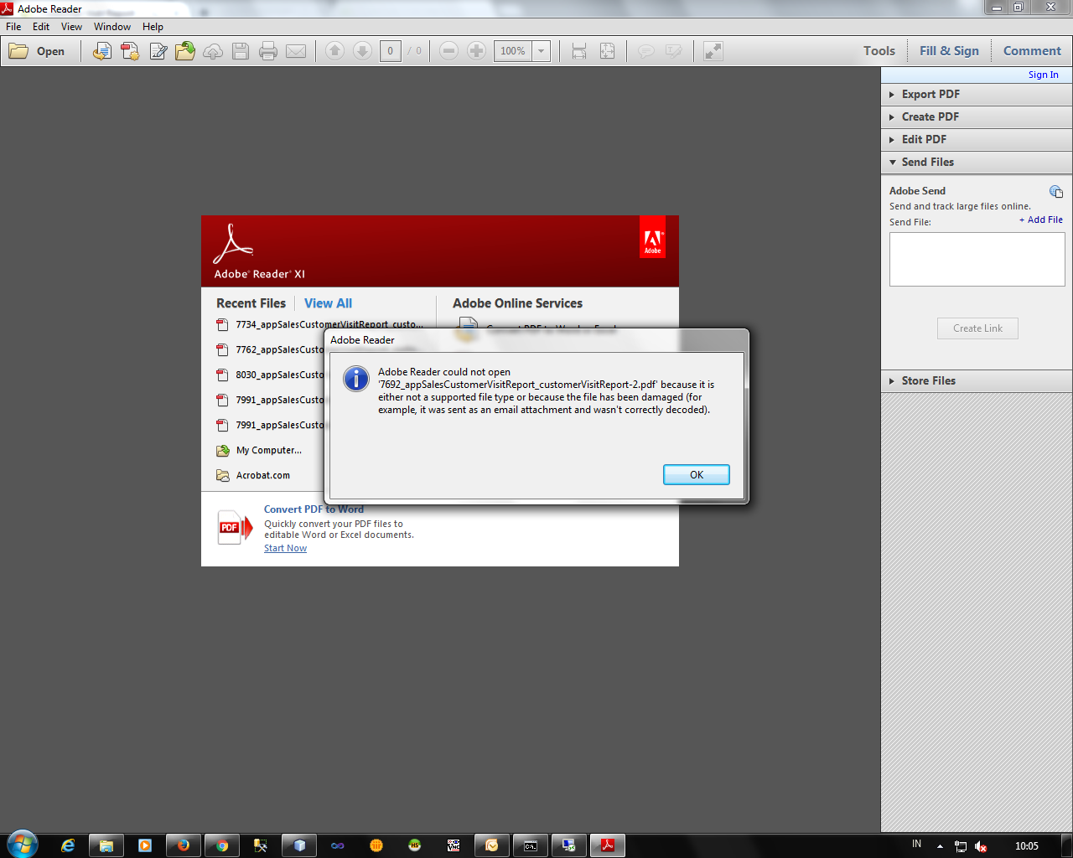
Task: Click the Email envelope toolbar icon
Action: point(296,51)
